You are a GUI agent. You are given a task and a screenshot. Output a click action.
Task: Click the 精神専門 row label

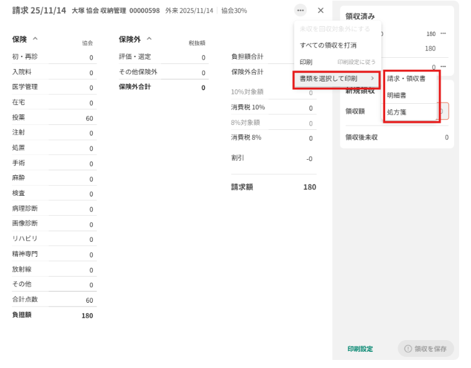(25, 254)
